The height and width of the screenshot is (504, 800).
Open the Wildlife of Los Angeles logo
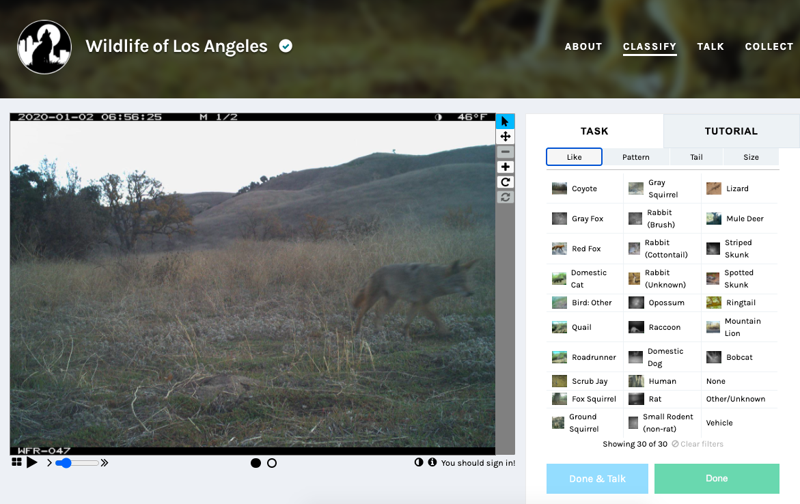pos(44,47)
